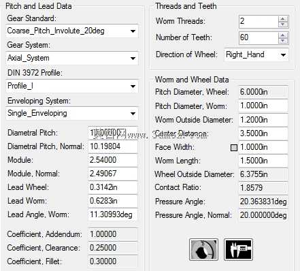Open the Gear System dropdown
The height and width of the screenshot is (271, 300).
(72, 58)
